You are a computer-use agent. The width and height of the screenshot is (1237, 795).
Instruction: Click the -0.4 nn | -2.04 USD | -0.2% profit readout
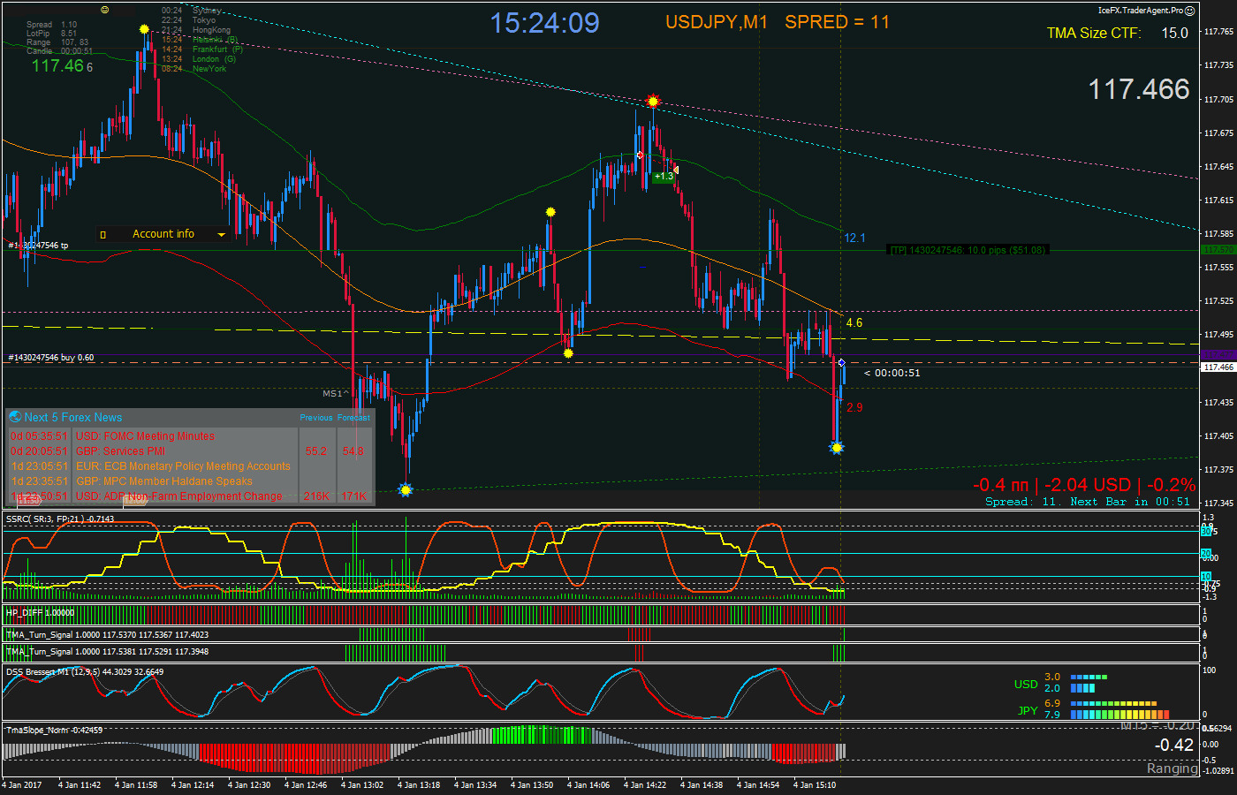(x=1084, y=485)
